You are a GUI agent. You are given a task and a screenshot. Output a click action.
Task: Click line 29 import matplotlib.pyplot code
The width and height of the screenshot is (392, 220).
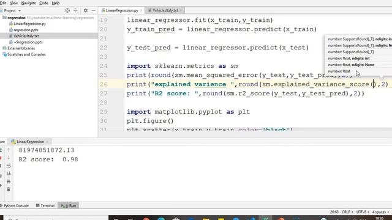click(188, 112)
